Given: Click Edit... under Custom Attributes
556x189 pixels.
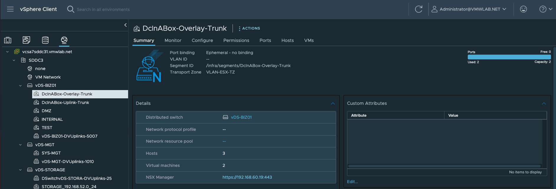Looking at the screenshot, I should tap(352, 182).
